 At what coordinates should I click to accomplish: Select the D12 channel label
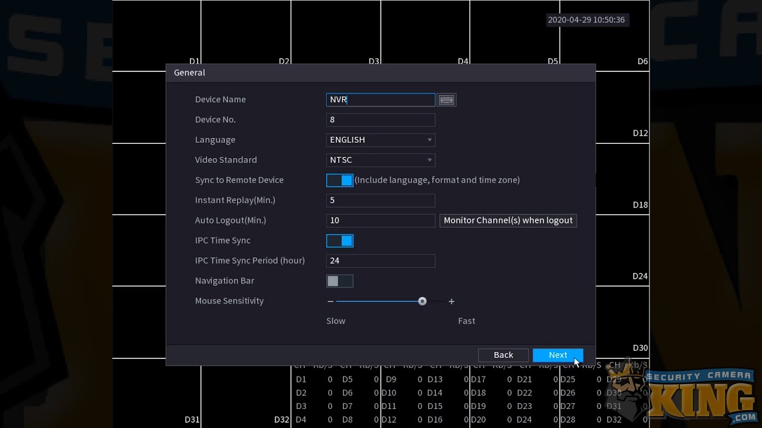coord(640,133)
